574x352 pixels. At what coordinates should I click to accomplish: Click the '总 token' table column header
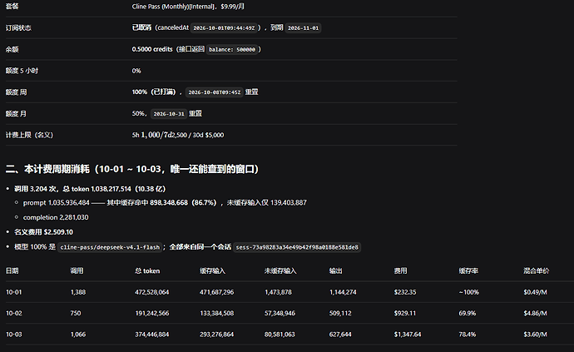147,271
